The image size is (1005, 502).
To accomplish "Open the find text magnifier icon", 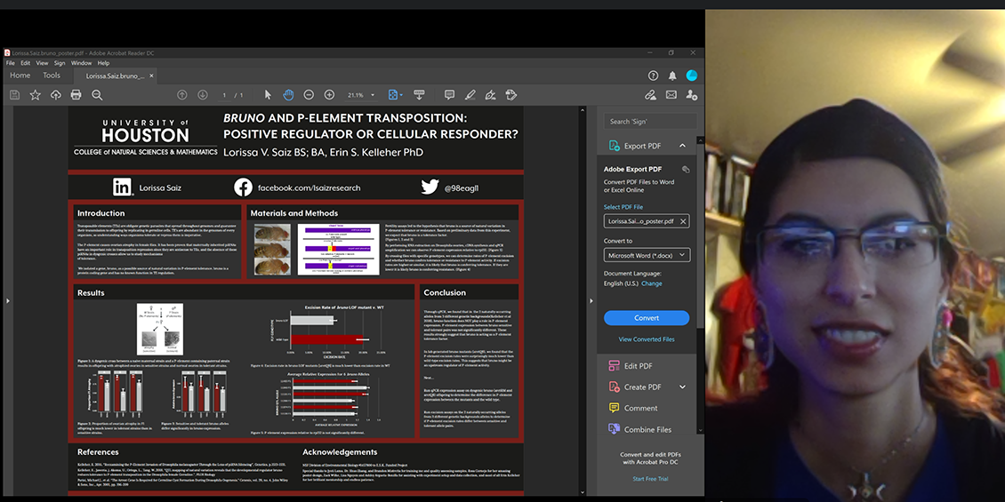I will click(97, 95).
